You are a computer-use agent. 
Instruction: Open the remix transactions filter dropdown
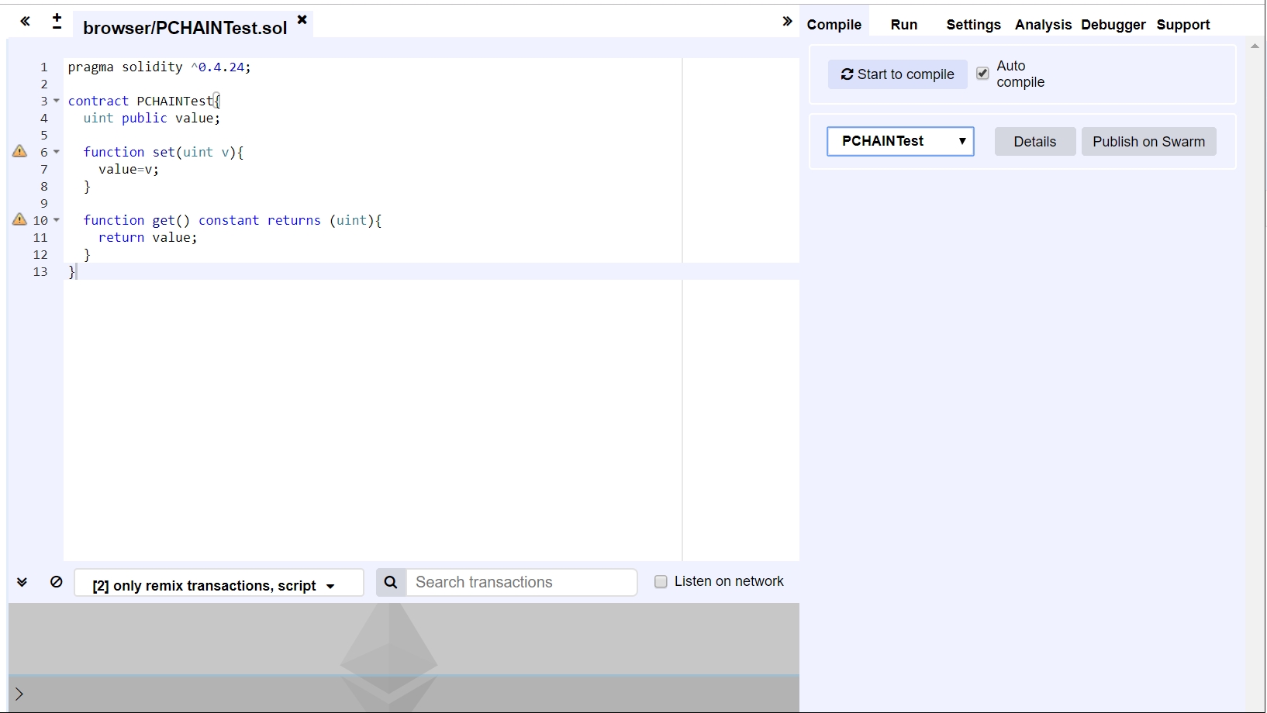(x=218, y=585)
